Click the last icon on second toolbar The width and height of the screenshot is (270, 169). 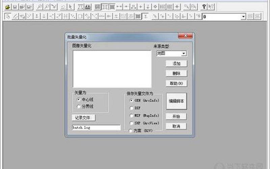258,16
